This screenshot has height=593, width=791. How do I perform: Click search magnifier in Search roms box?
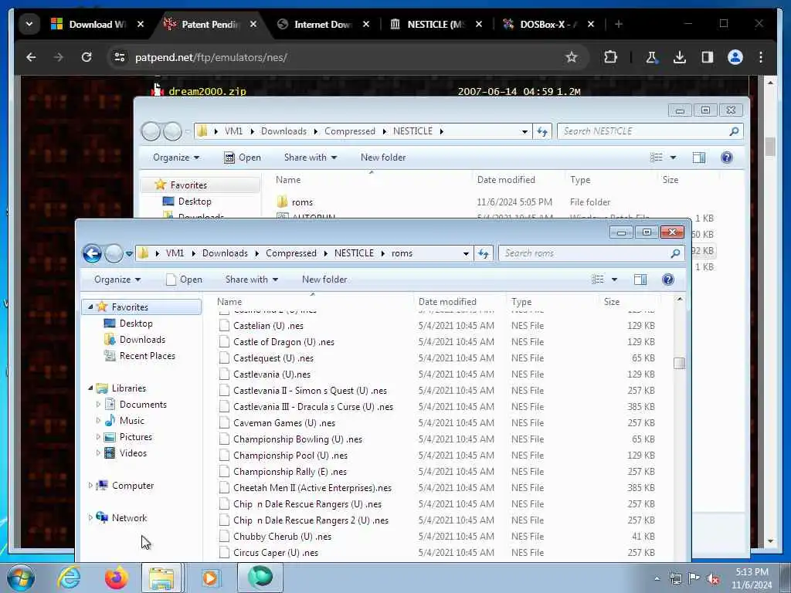pos(675,253)
